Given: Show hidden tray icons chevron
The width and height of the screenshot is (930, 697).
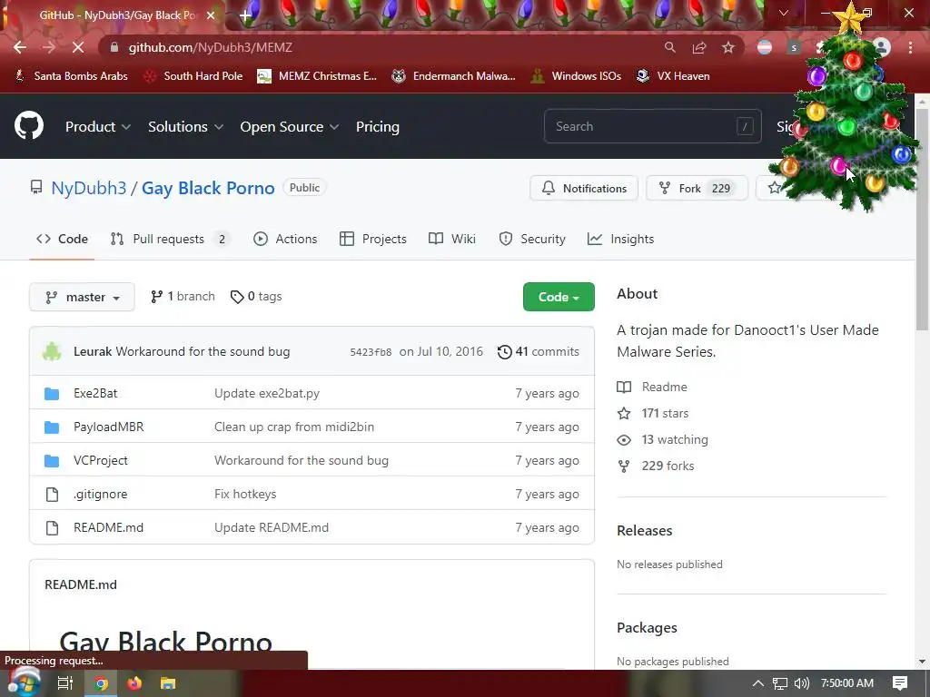Looking at the screenshot, I should click(758, 683).
